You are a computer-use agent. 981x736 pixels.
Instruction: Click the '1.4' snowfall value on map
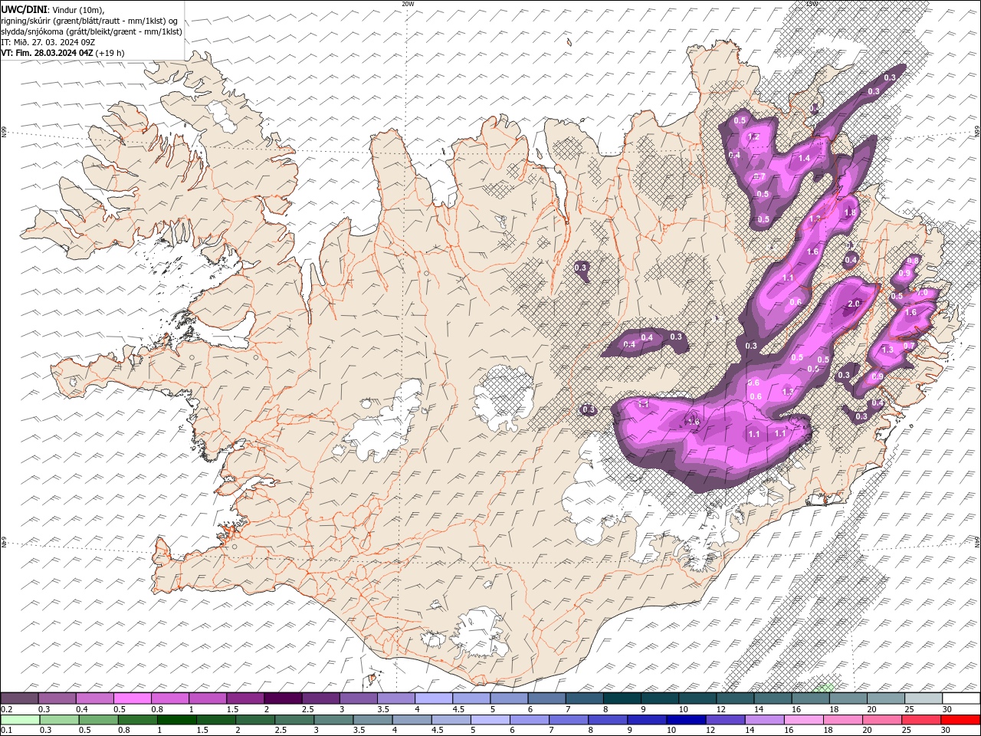coord(805,159)
